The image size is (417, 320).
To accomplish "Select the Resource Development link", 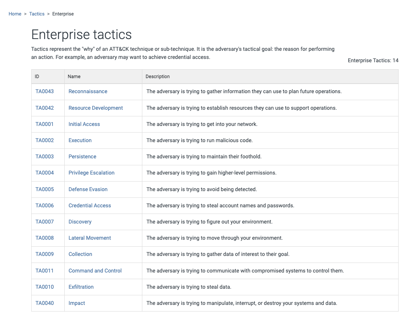I will pos(96,108).
